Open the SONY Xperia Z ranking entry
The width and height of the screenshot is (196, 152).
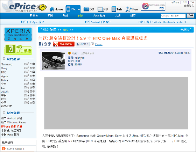click(x=15, y=149)
